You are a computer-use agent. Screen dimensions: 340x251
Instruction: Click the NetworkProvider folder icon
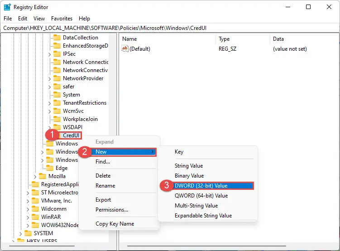57,78
